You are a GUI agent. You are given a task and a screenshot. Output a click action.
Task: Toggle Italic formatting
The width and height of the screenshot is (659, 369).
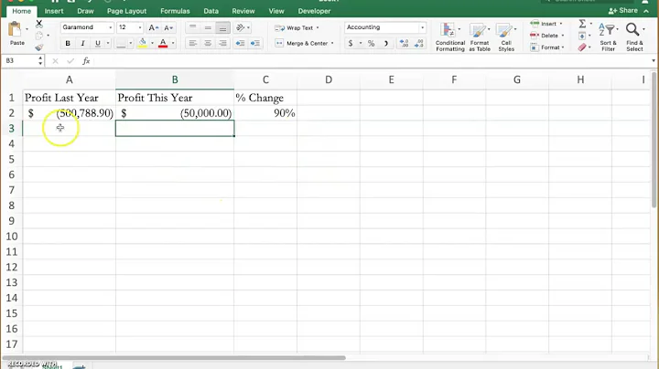82,43
